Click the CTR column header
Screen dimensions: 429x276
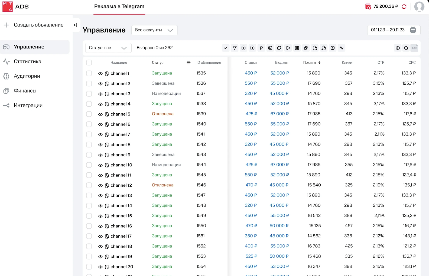(x=381, y=63)
